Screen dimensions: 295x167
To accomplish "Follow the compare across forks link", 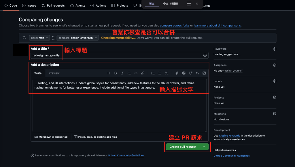I will click(175, 26).
